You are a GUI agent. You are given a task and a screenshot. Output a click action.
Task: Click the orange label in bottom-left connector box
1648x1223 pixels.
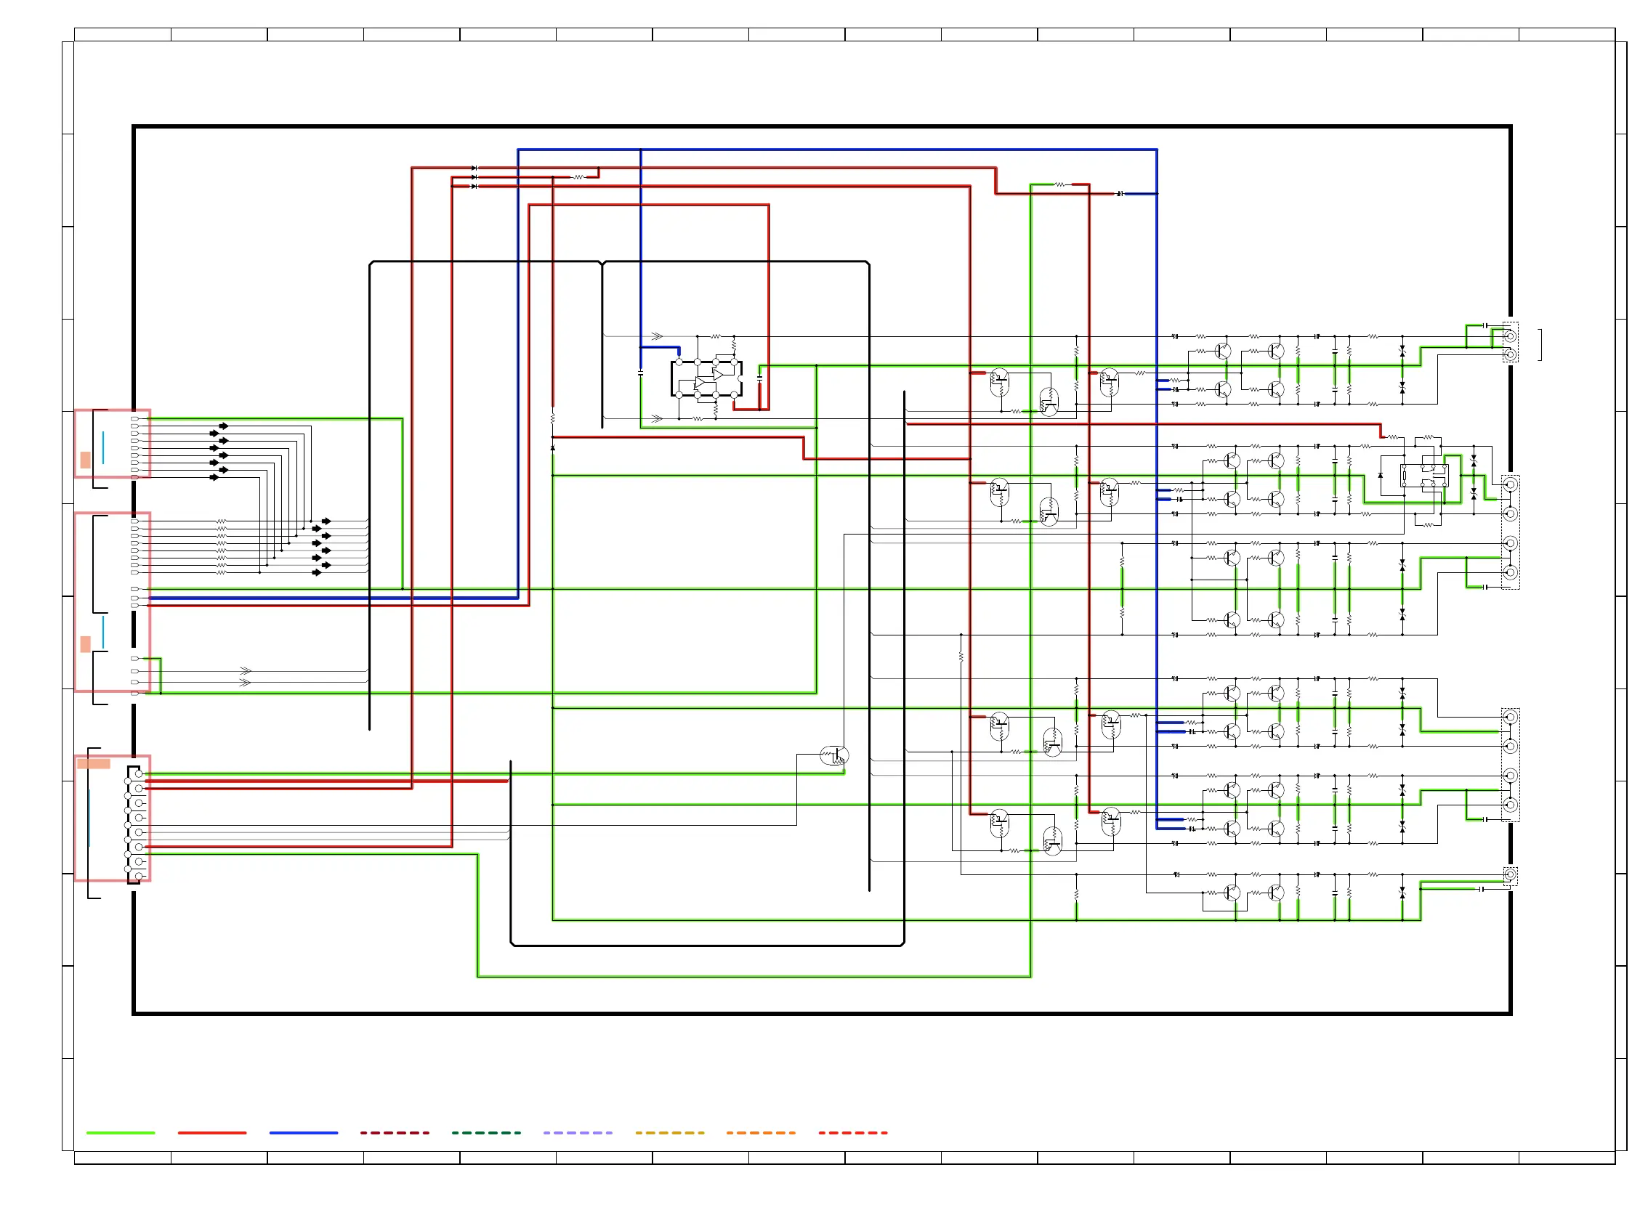(x=93, y=764)
